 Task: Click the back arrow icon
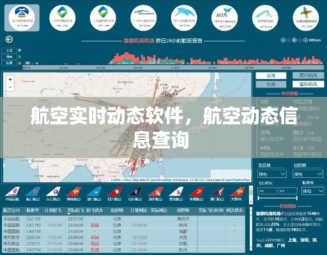(9, 40)
